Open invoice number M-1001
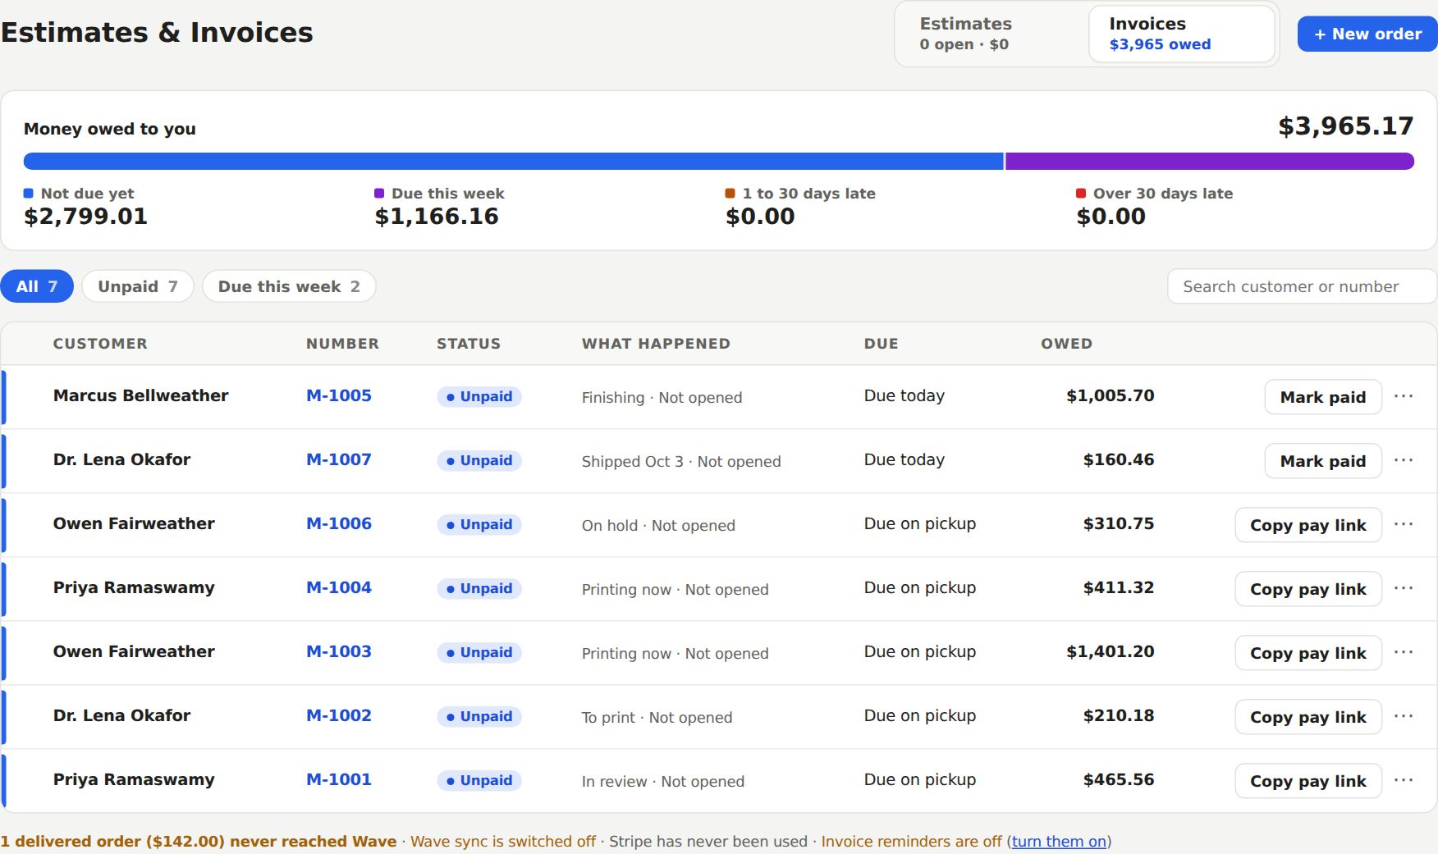Image resolution: width=1438 pixels, height=854 pixels. tap(339, 779)
